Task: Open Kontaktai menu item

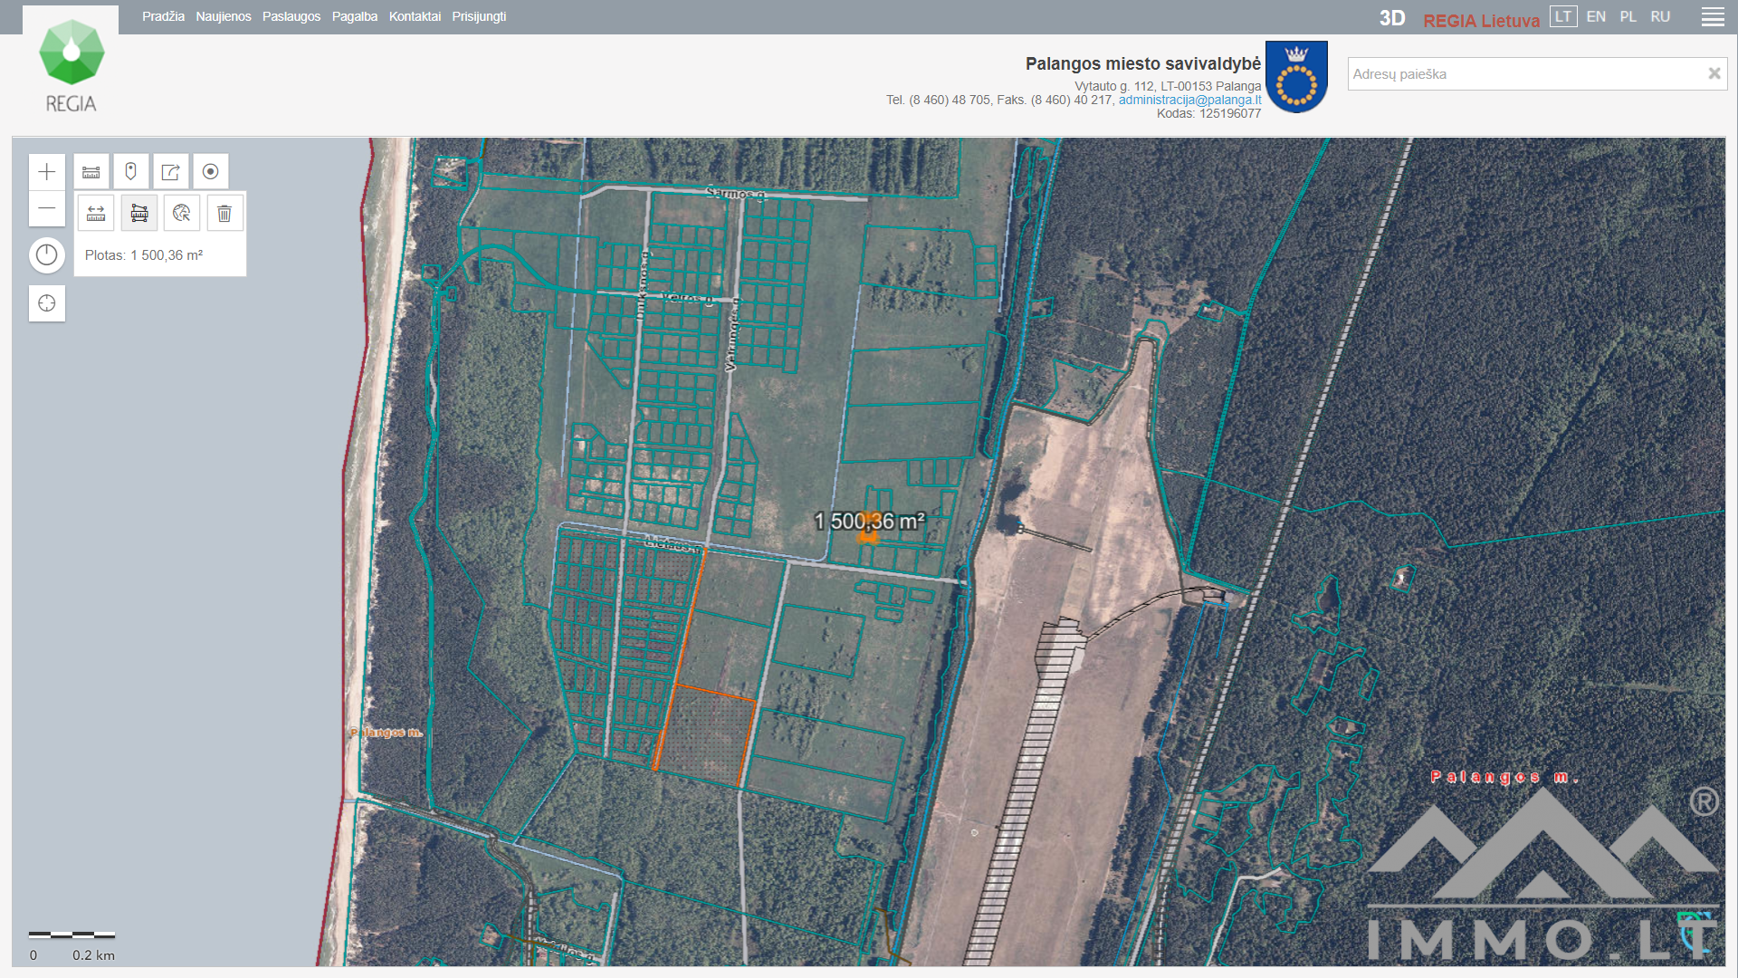Action: (x=415, y=16)
